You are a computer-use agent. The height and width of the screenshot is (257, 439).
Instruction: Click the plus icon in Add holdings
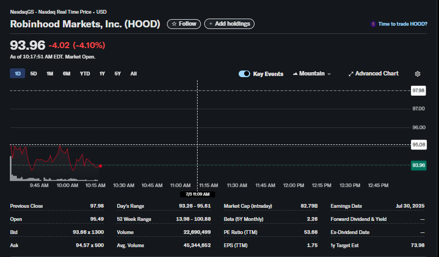tap(211, 24)
